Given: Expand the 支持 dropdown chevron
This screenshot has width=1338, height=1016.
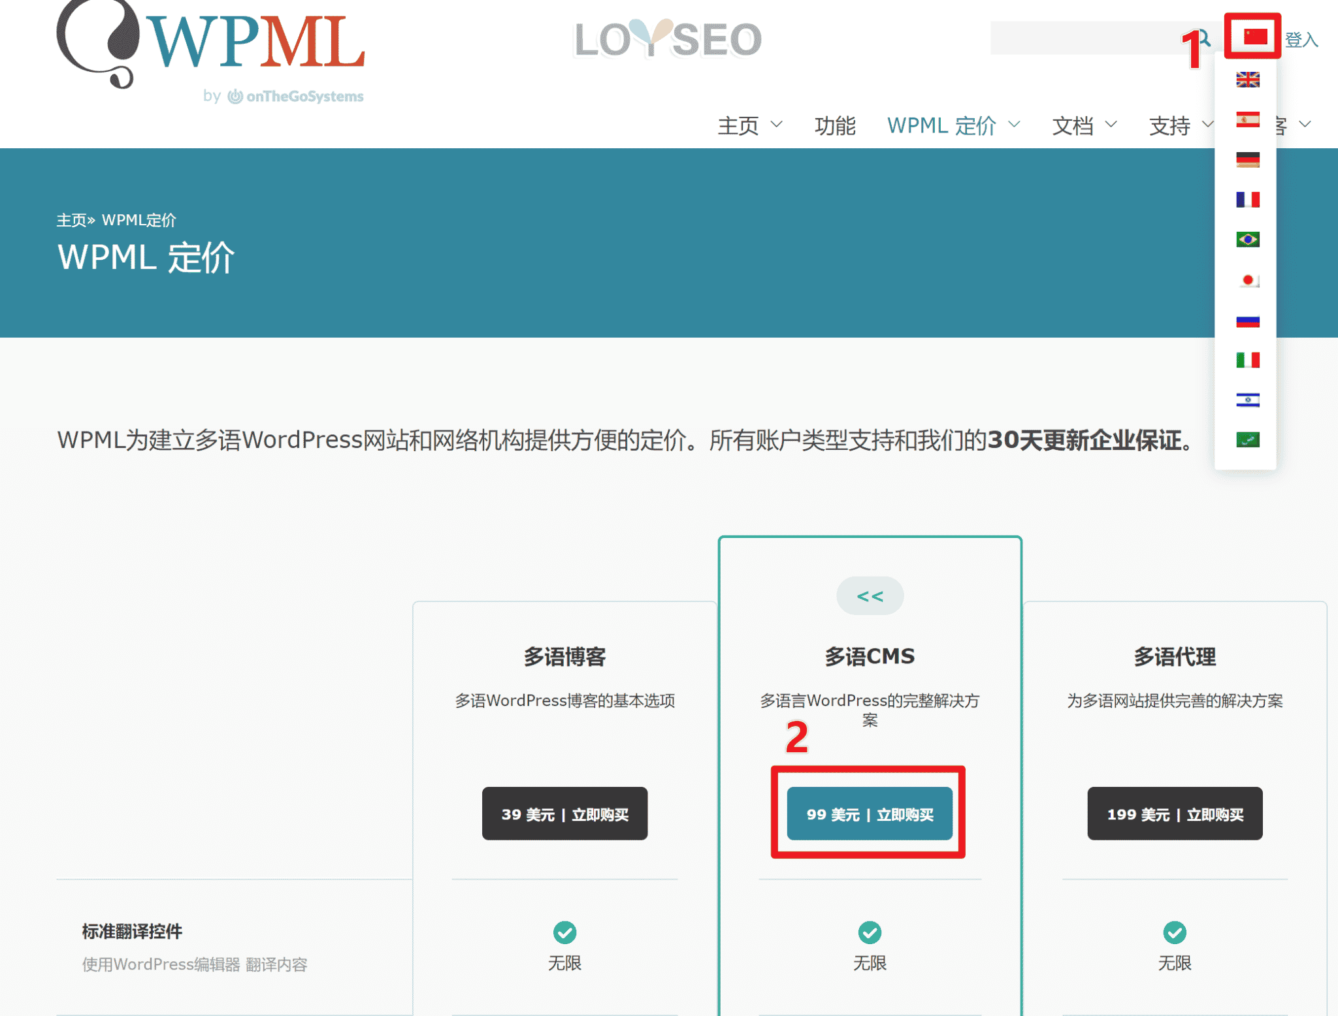Looking at the screenshot, I should point(1207,124).
